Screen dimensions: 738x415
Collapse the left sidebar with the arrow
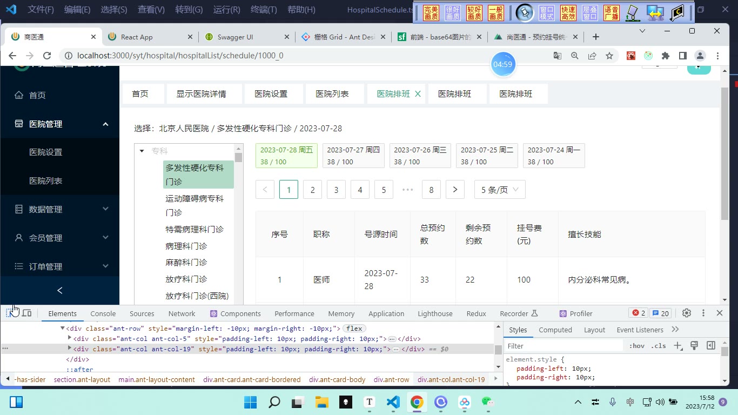pyautogui.click(x=59, y=290)
